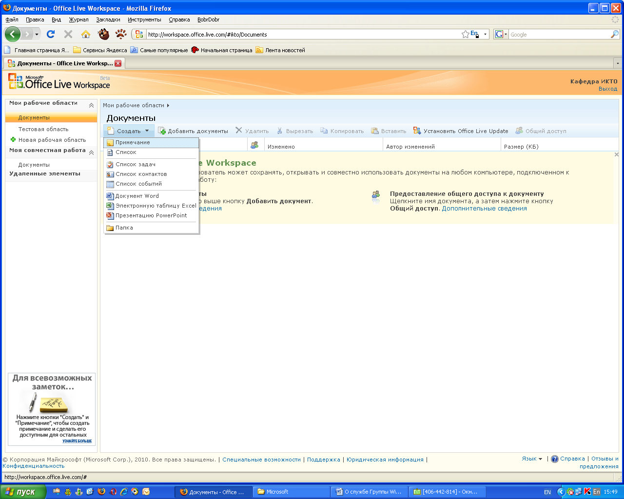Screen dimensions: 624x499
Task: Open the tab list dropdown arrow
Action: coord(618,63)
